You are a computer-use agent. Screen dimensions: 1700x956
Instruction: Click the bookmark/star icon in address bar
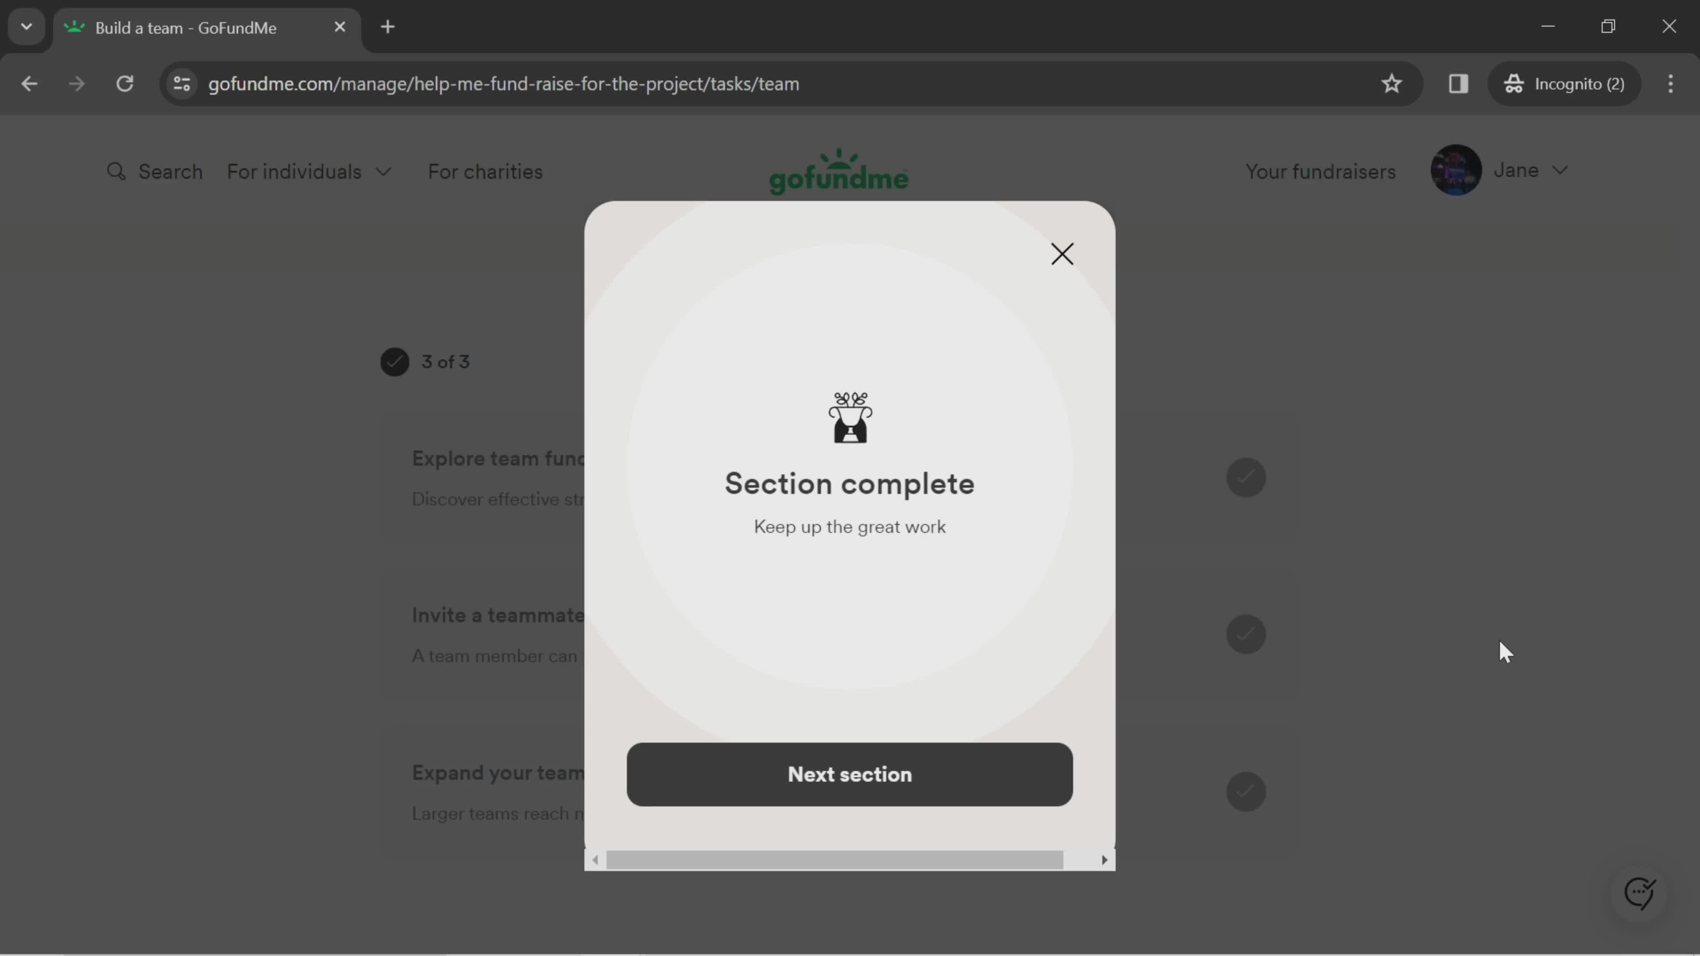(1392, 83)
